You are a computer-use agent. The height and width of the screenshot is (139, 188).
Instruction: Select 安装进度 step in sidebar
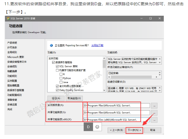[12, 105]
